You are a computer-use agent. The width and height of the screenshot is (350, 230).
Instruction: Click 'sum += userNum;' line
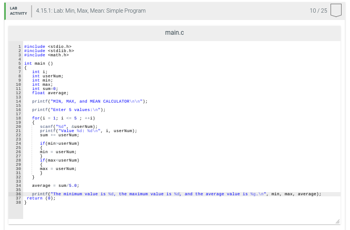[59, 135]
